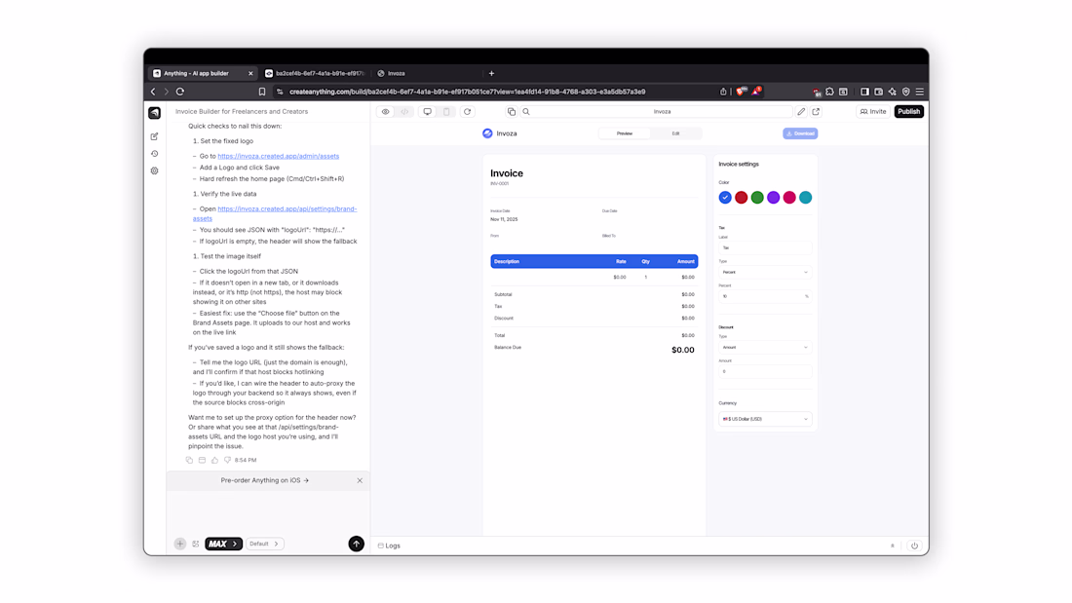Open the api/settings/brand-assets link

coord(274,213)
